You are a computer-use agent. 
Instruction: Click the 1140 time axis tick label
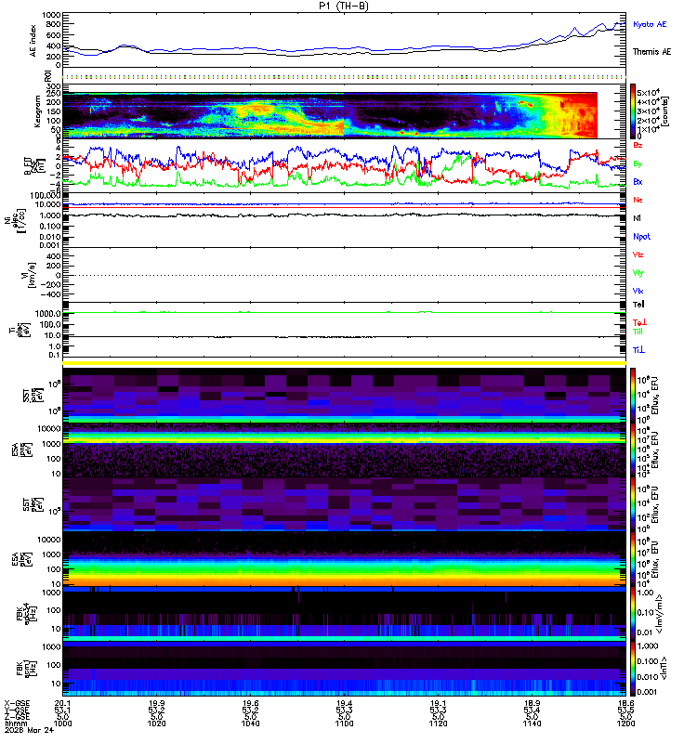pyautogui.click(x=532, y=723)
